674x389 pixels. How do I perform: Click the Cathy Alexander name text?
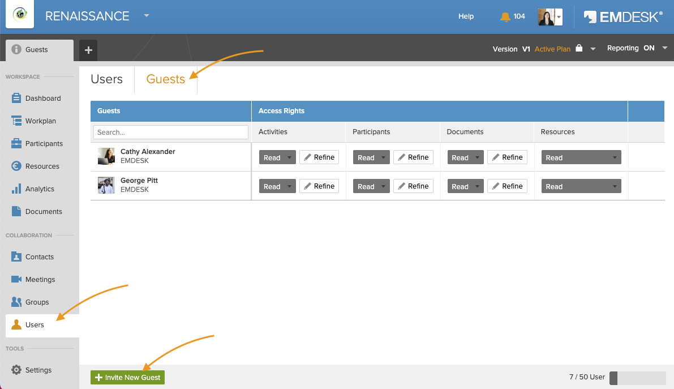[148, 152]
